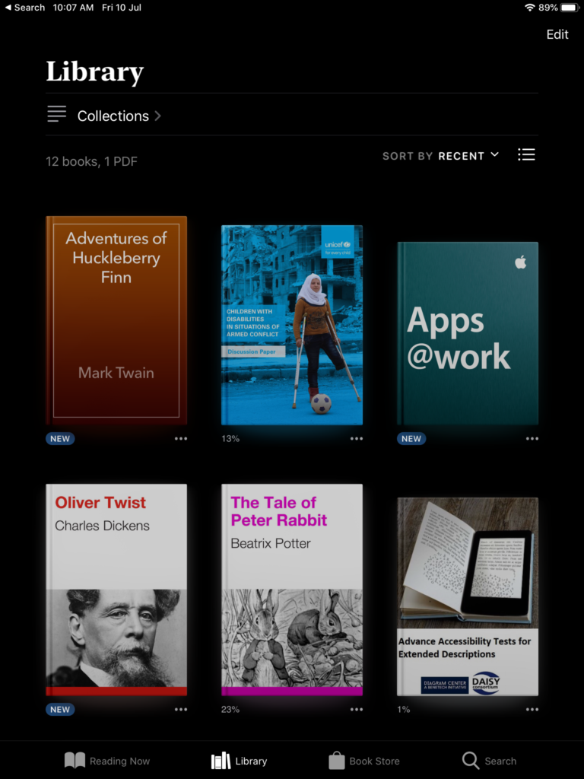The height and width of the screenshot is (779, 584).
Task: Tap the Library page heading
Action: (x=95, y=72)
